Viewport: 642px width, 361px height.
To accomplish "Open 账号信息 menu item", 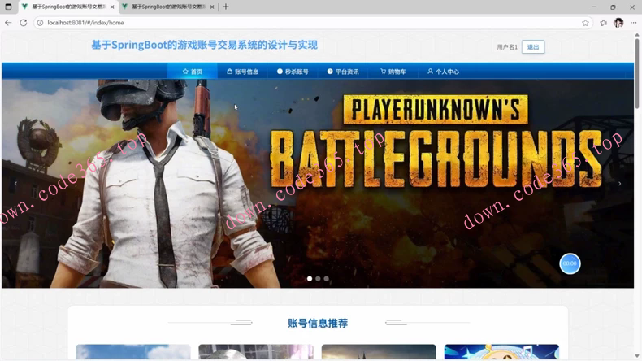I will pos(242,72).
